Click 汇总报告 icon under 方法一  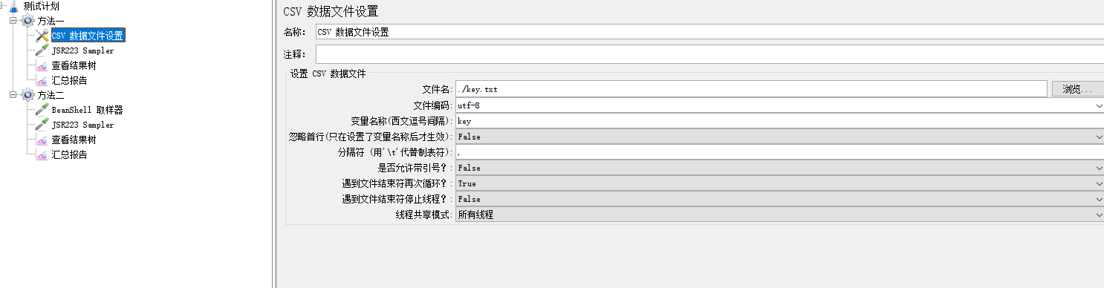pyautogui.click(x=42, y=80)
